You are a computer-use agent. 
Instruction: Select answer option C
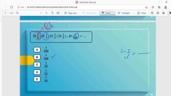[x=37, y=65]
